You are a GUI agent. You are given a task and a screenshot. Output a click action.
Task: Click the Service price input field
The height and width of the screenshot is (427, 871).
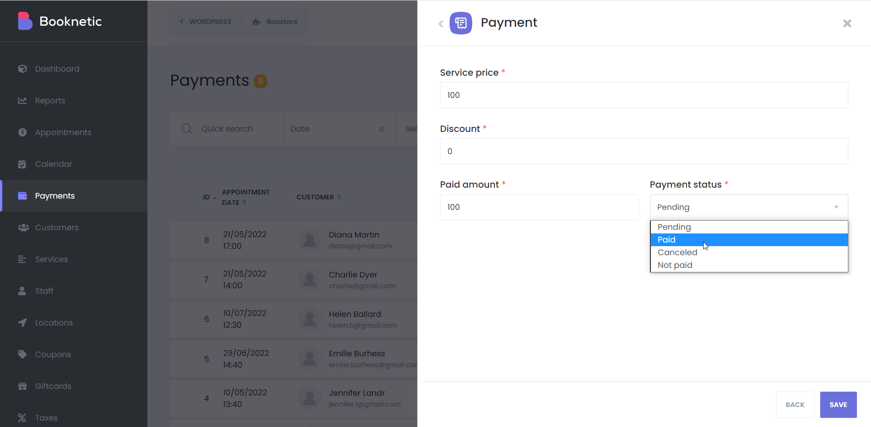point(644,95)
